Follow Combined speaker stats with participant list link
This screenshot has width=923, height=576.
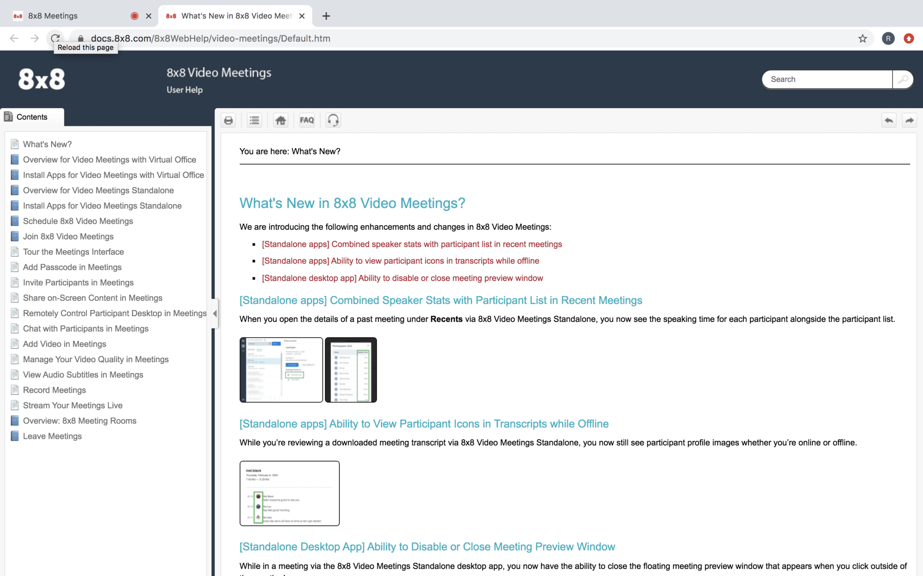tap(412, 244)
